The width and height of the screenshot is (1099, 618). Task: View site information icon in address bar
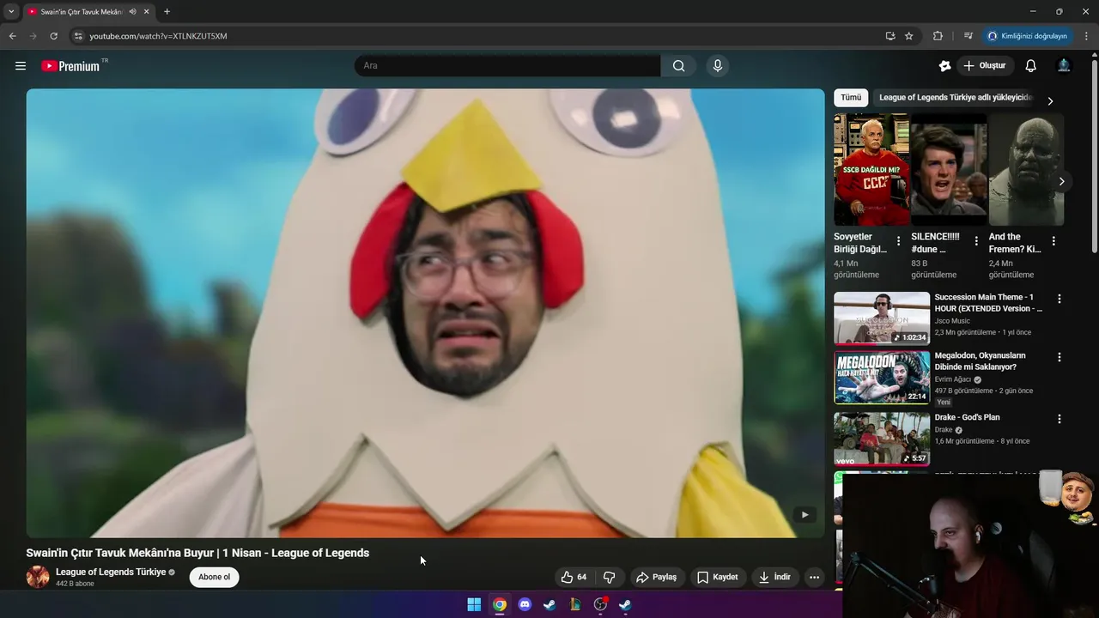pyautogui.click(x=78, y=36)
